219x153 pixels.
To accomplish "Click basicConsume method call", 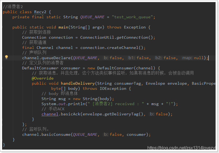I will pos(56,135).
